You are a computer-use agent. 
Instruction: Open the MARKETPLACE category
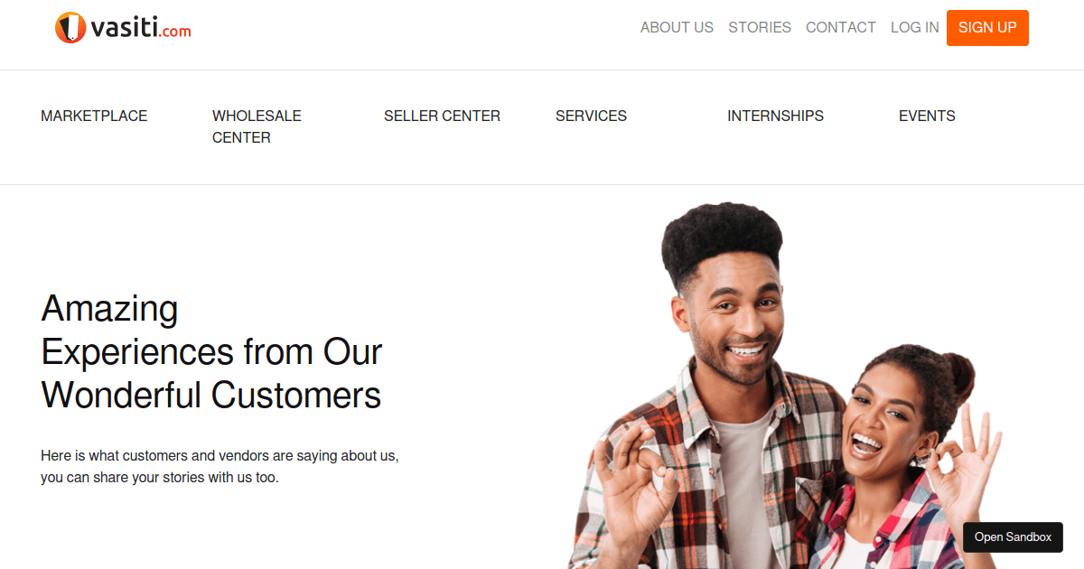tap(94, 116)
